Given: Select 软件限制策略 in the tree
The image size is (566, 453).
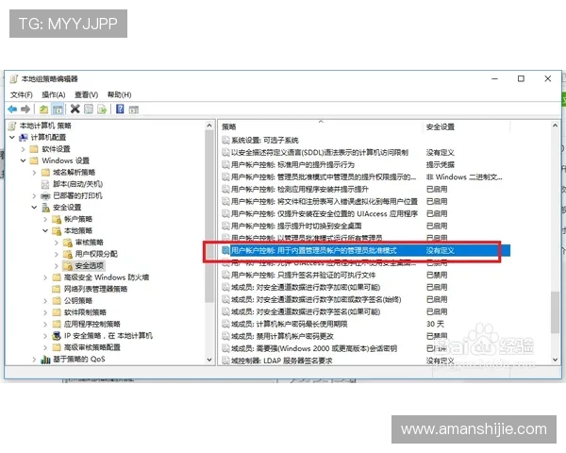Looking at the screenshot, I should click(x=85, y=312).
